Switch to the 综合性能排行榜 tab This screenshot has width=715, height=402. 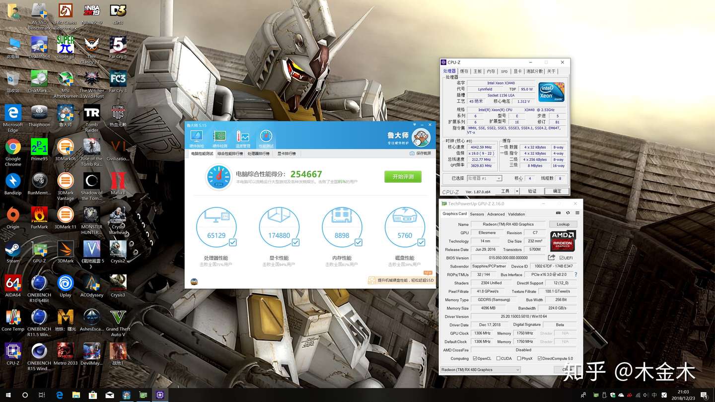click(x=230, y=154)
